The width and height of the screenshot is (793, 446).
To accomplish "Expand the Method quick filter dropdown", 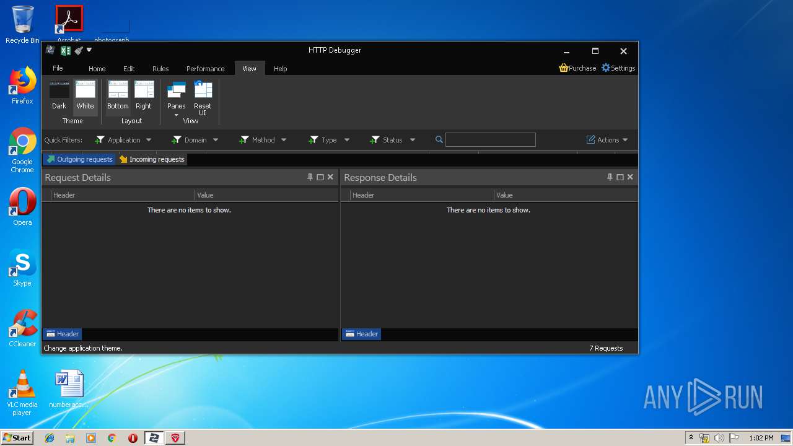I will tap(284, 140).
